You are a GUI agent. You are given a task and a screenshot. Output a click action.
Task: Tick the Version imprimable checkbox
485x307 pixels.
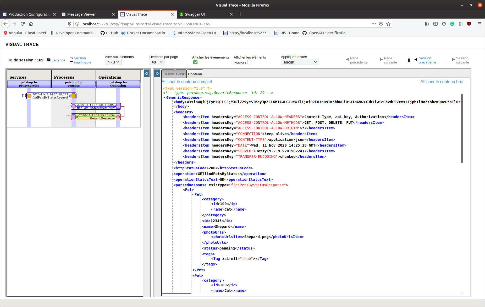click(71, 60)
